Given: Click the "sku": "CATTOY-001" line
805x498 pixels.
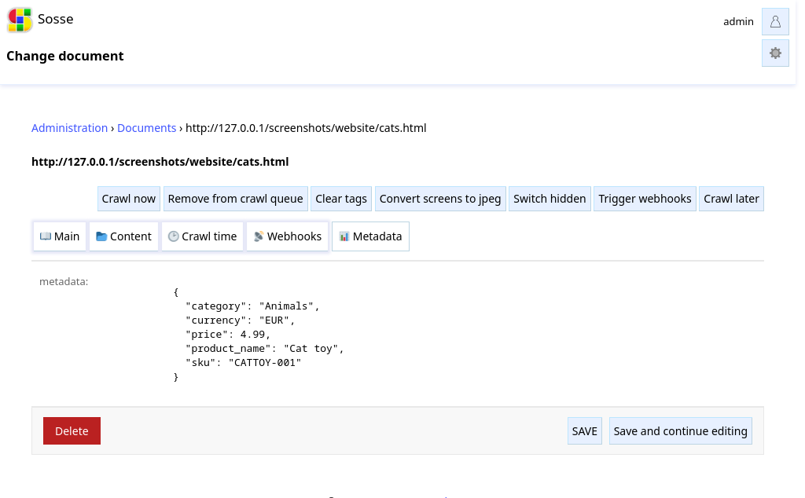Looking at the screenshot, I should click(x=244, y=363).
